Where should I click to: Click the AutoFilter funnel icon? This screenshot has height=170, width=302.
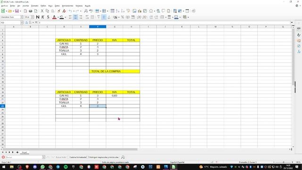(x=128, y=11)
